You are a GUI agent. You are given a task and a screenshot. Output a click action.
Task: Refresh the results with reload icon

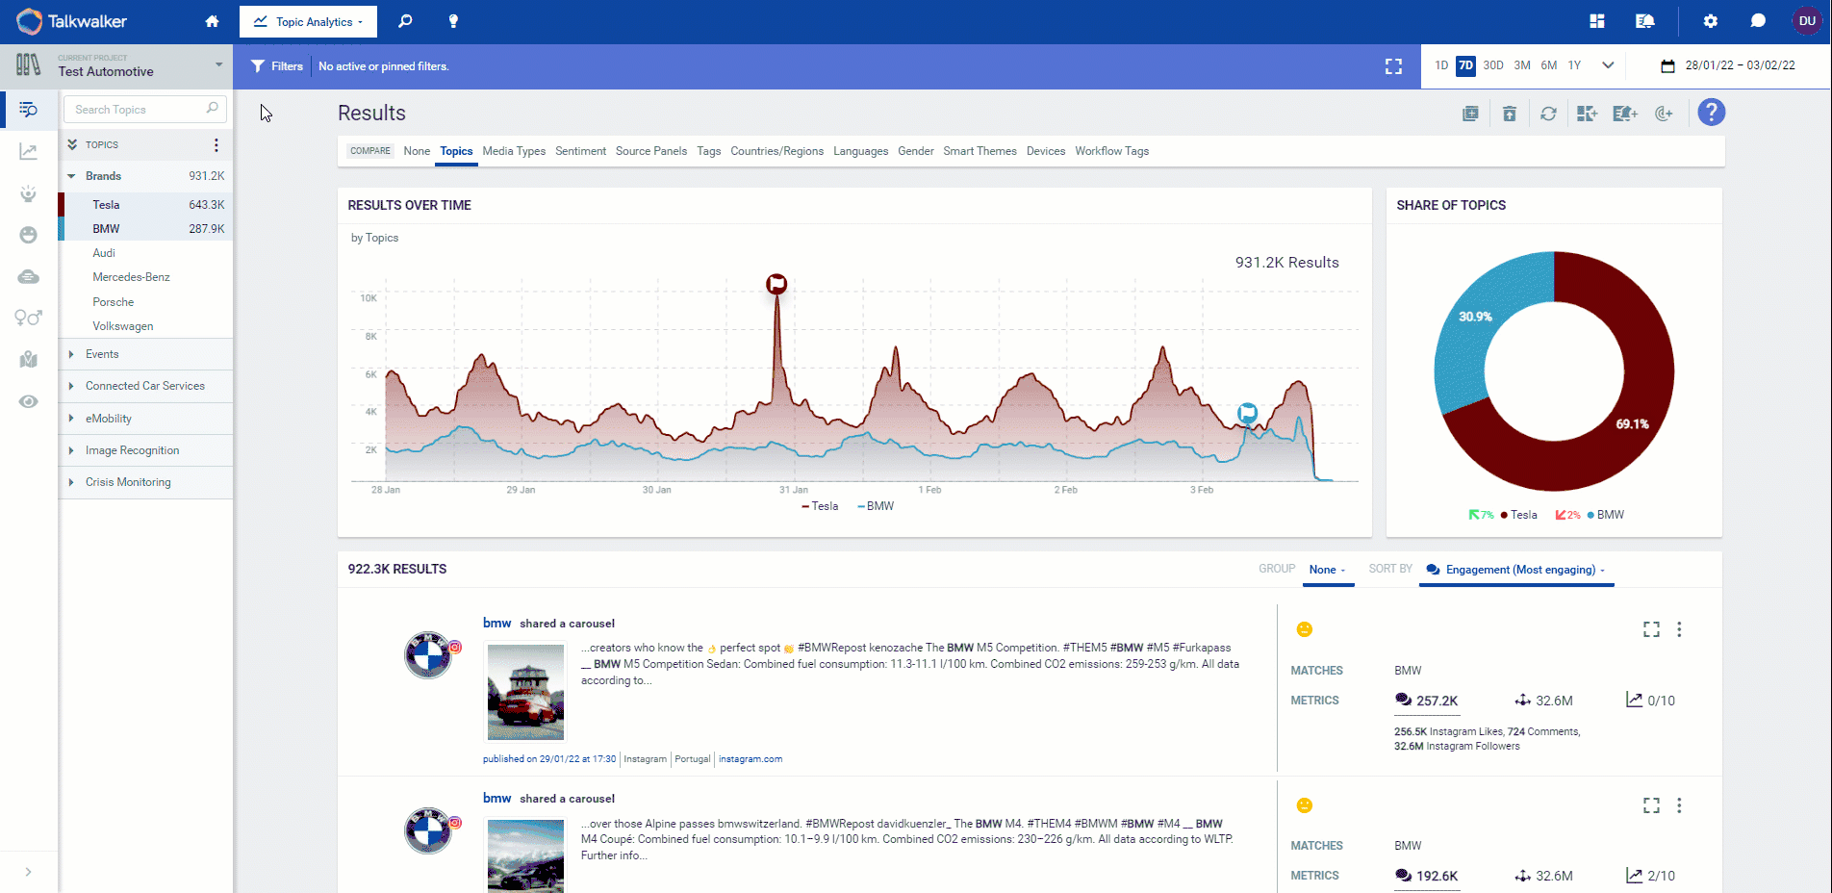[1548, 114]
